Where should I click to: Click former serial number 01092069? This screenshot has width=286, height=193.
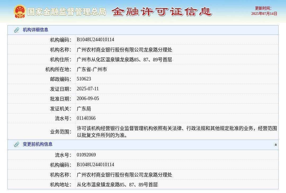pos(86,155)
